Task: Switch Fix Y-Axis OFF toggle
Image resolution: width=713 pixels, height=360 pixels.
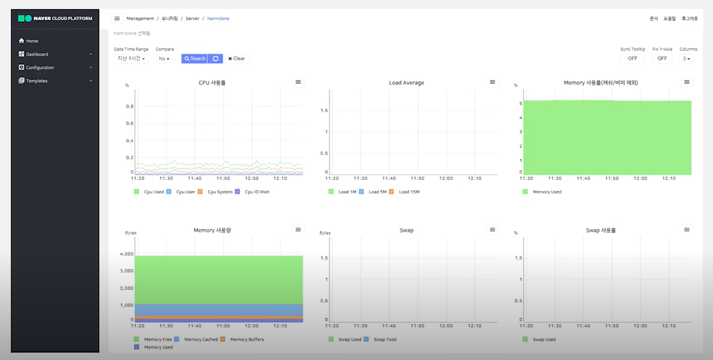Action: point(662,59)
